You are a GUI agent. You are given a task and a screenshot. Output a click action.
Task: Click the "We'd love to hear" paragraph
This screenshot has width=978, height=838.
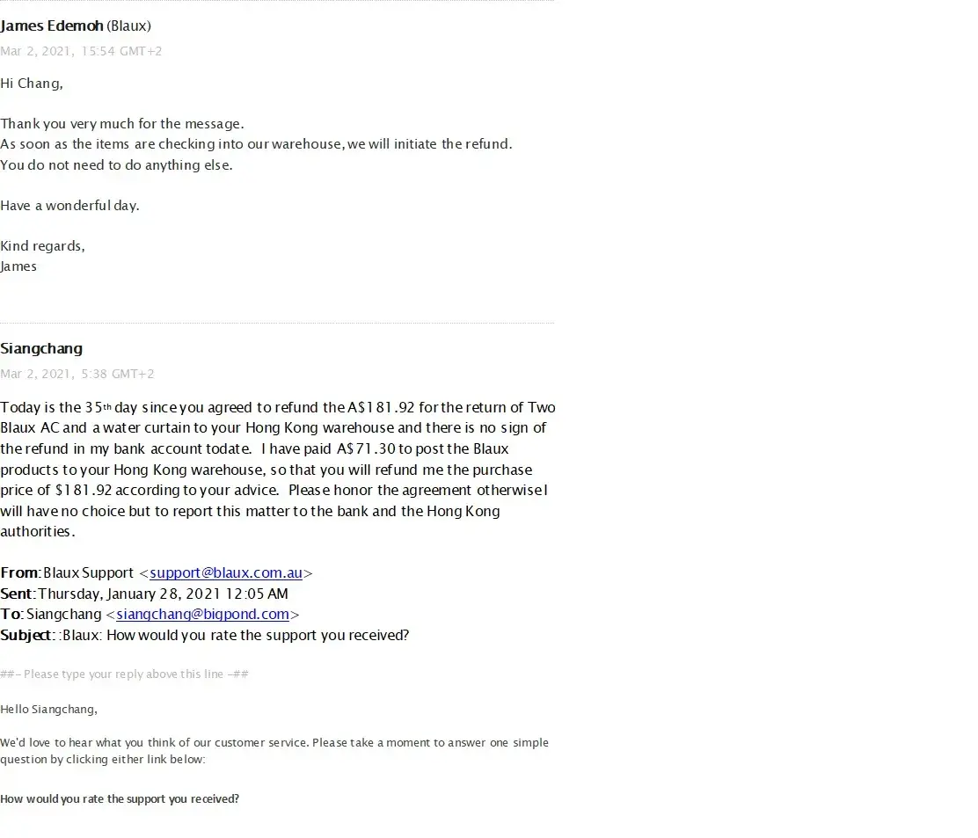pos(274,751)
